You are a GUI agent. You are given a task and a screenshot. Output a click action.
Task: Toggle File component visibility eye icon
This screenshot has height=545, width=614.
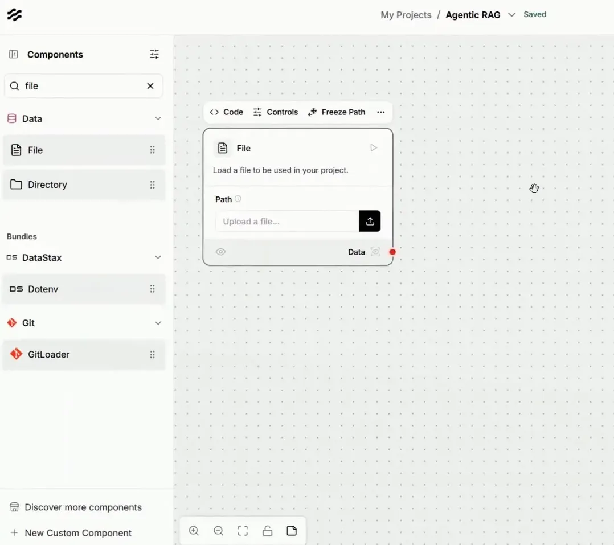coord(220,252)
